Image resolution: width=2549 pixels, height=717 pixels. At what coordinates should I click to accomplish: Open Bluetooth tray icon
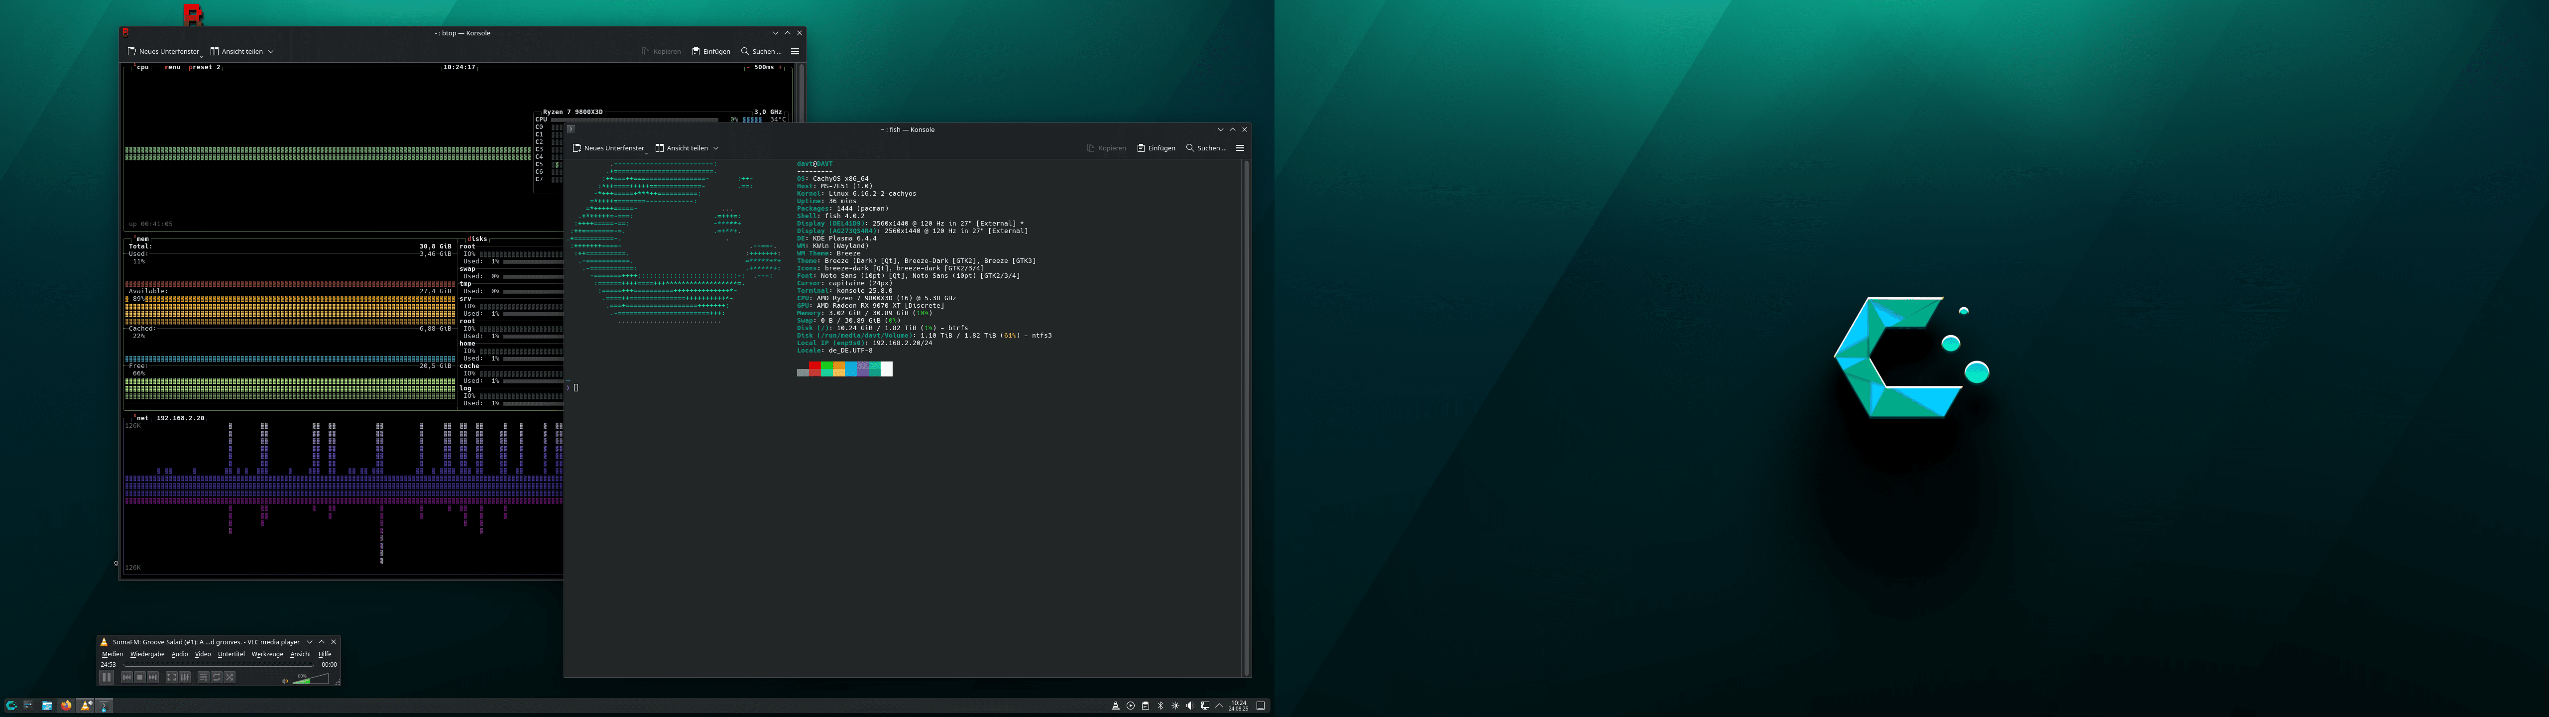pos(1160,706)
